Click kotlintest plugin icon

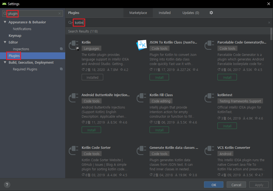pos(209,98)
